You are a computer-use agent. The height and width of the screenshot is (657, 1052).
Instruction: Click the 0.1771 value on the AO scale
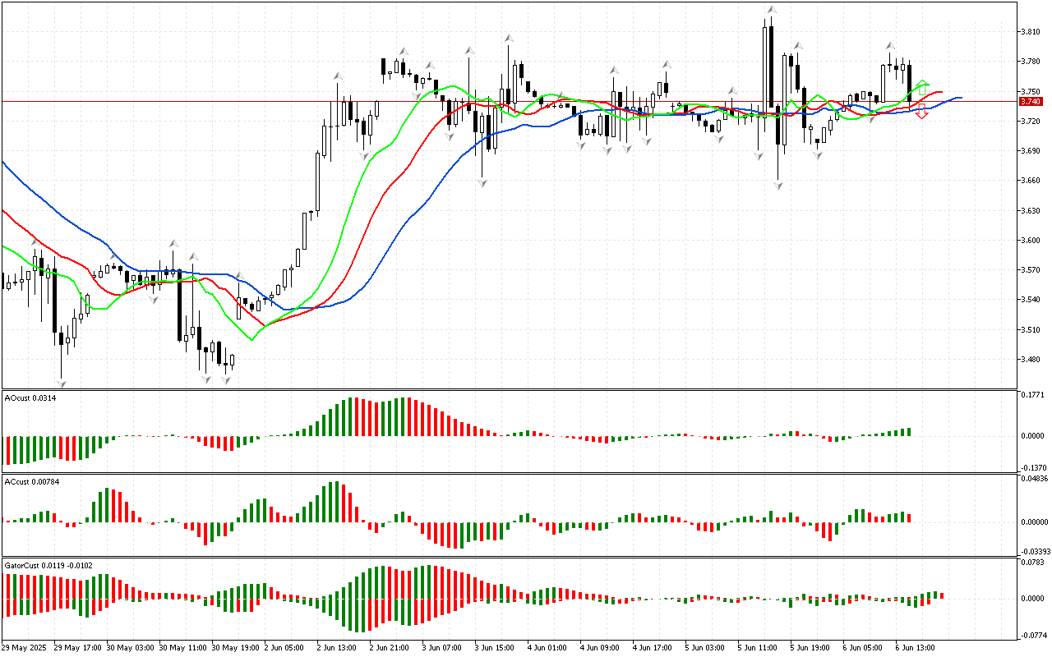pos(1032,395)
